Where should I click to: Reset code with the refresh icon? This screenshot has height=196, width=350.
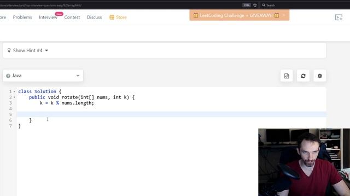(x=303, y=76)
